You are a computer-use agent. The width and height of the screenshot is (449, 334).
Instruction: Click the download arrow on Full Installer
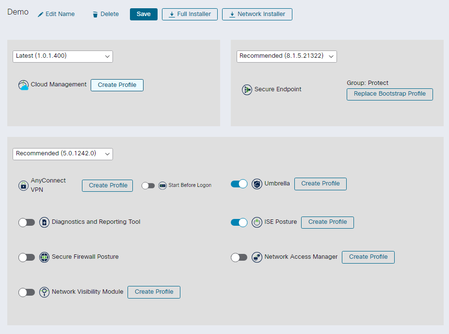[x=172, y=15]
